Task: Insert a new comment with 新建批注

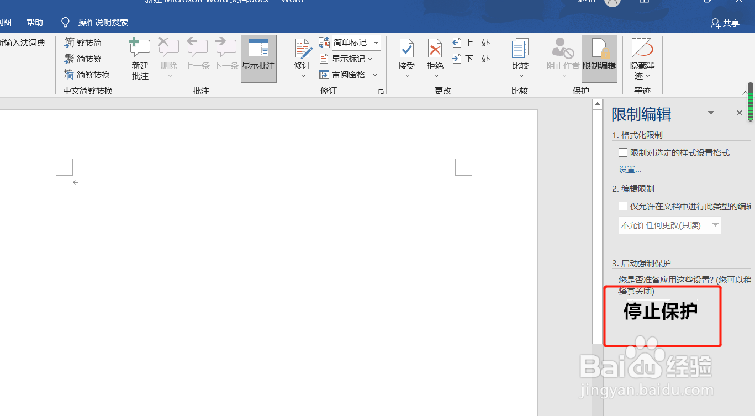Action: [x=140, y=59]
